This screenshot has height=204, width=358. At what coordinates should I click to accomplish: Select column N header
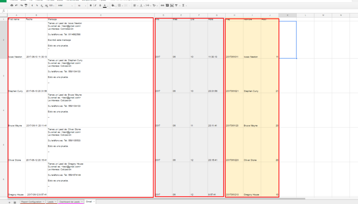(x=341, y=15)
